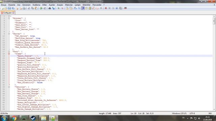216x121 pixels.
Task: Run macro multiple times icon
Action: (117, 8)
